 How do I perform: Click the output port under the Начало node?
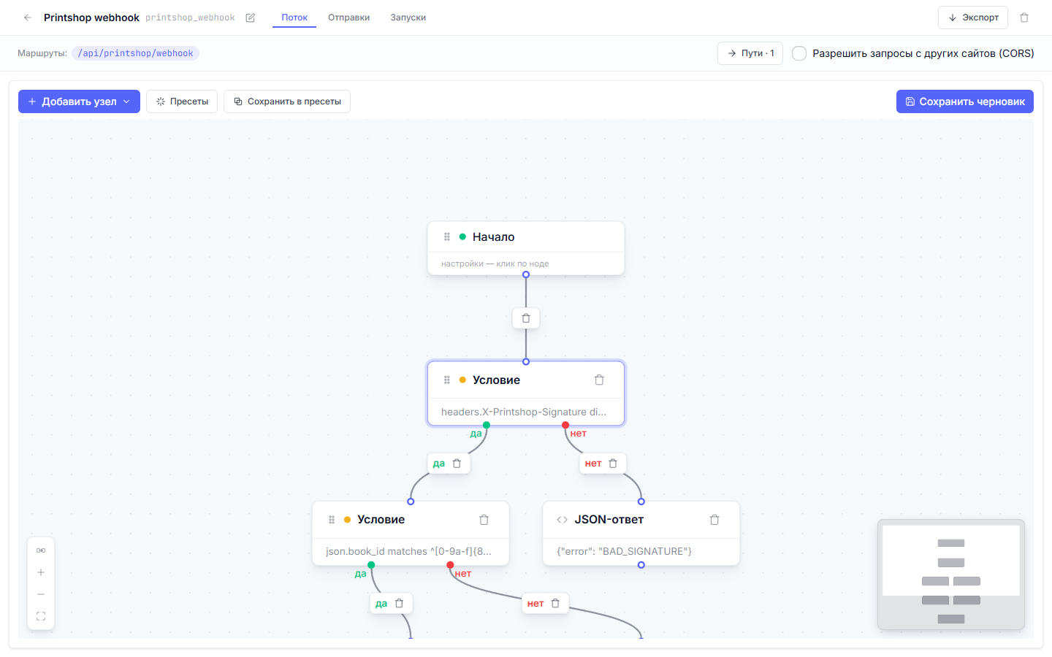pos(526,274)
